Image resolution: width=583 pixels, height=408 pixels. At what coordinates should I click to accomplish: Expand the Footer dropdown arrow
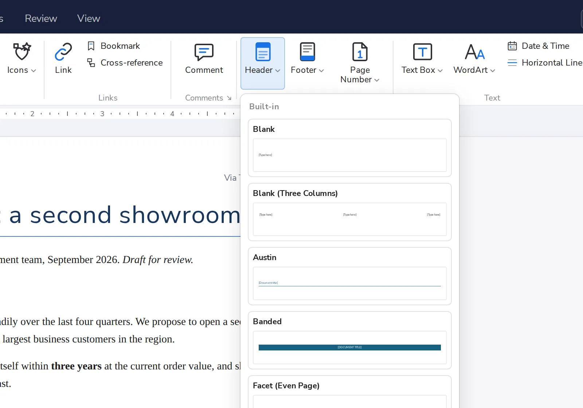(321, 71)
